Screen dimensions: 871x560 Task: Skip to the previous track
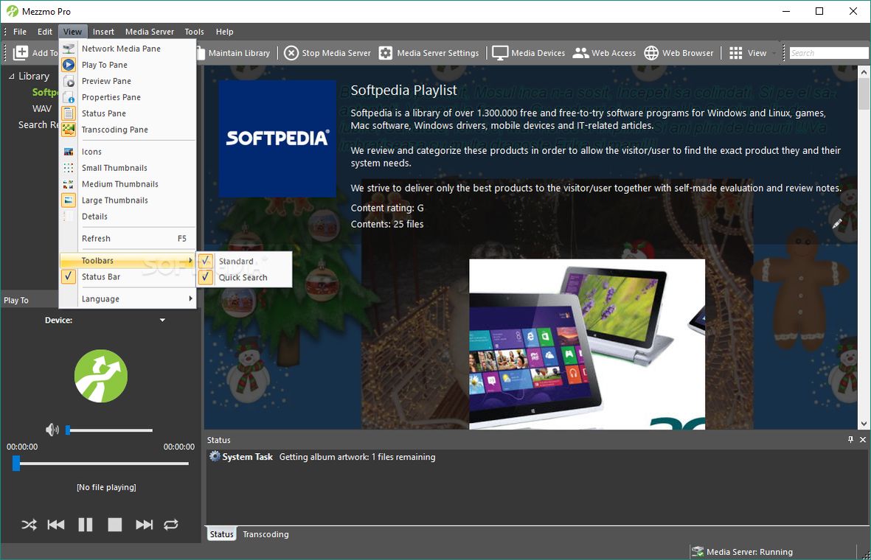[56, 525]
